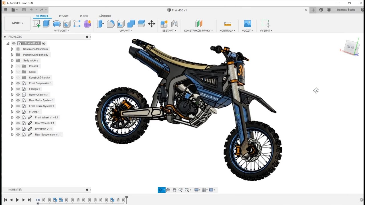The height and width of the screenshot is (205, 365).
Task: Toggle visibility of Rear Brake System:1
Action: (x=18, y=101)
